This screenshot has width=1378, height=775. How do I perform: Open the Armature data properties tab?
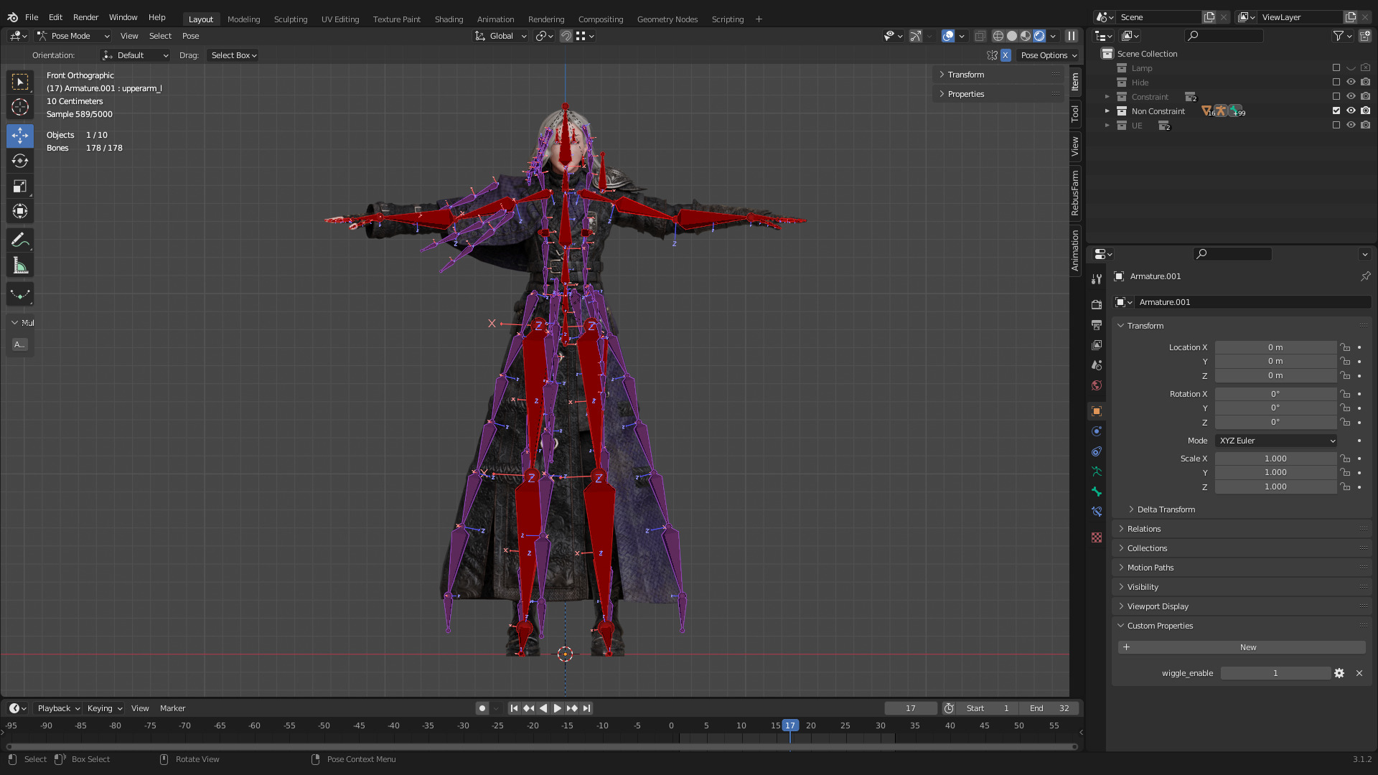click(1097, 471)
